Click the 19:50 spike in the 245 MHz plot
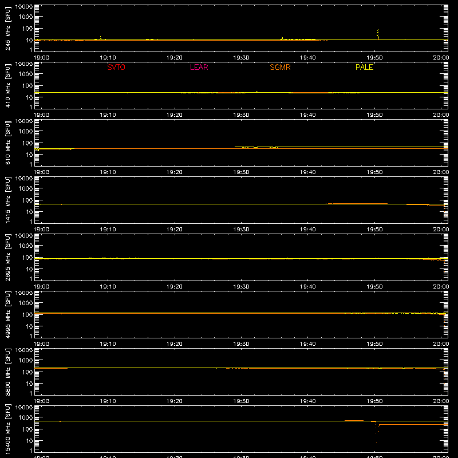This screenshot has height=458, width=458. (x=378, y=34)
